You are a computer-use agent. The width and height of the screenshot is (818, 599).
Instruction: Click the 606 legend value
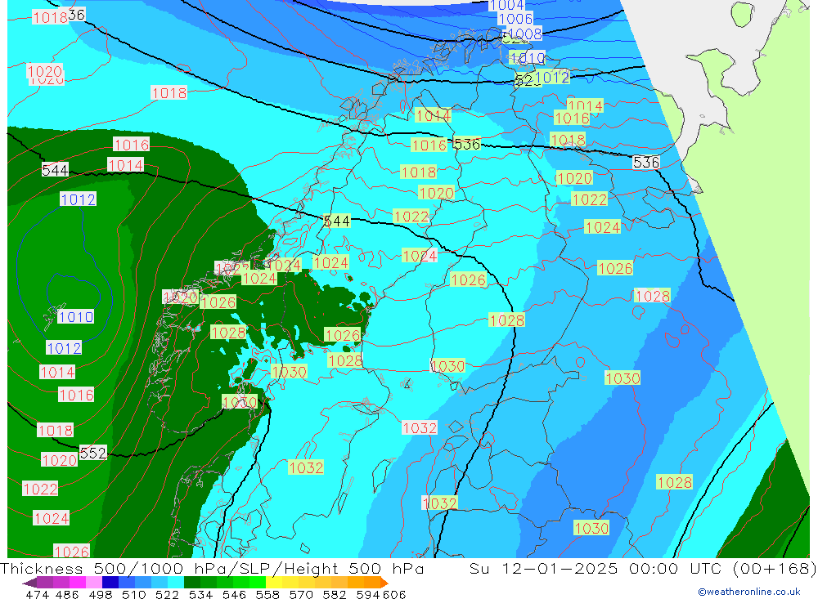pos(394,594)
